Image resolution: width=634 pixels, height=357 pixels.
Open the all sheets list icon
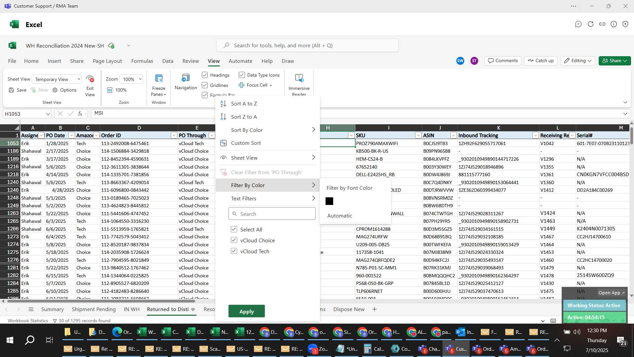coord(31,309)
